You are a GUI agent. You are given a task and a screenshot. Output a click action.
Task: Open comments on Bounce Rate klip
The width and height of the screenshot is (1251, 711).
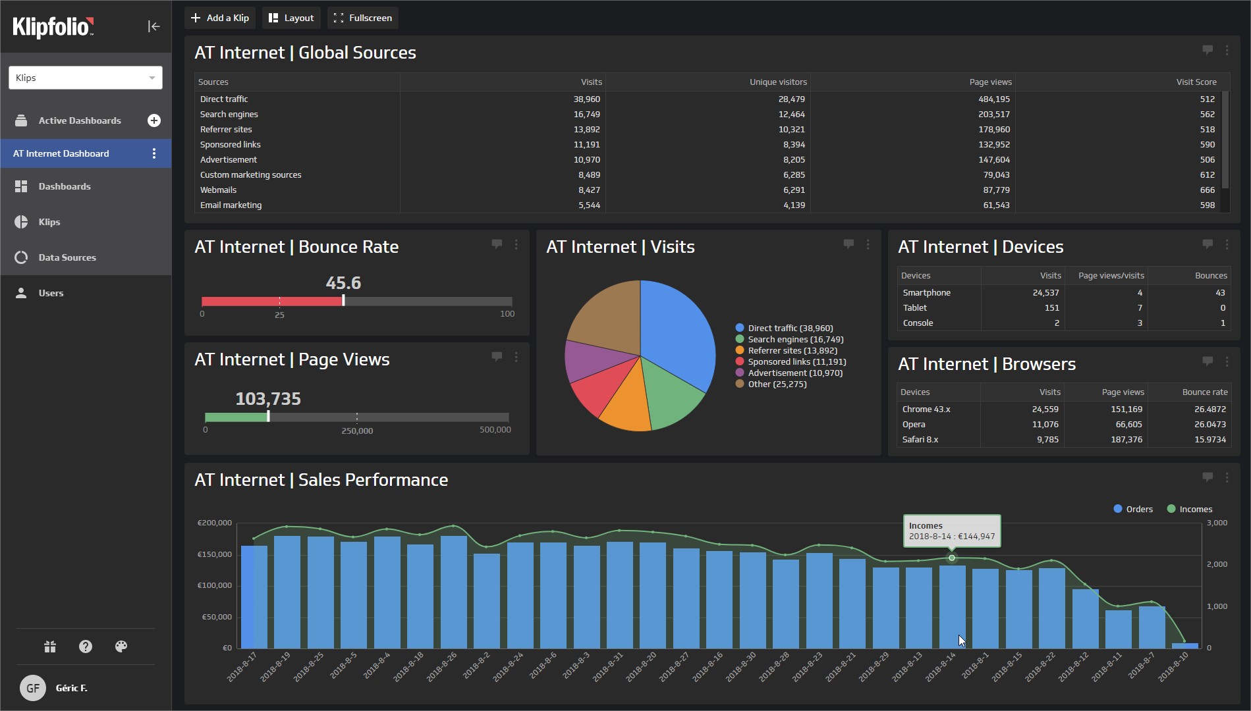pos(497,244)
